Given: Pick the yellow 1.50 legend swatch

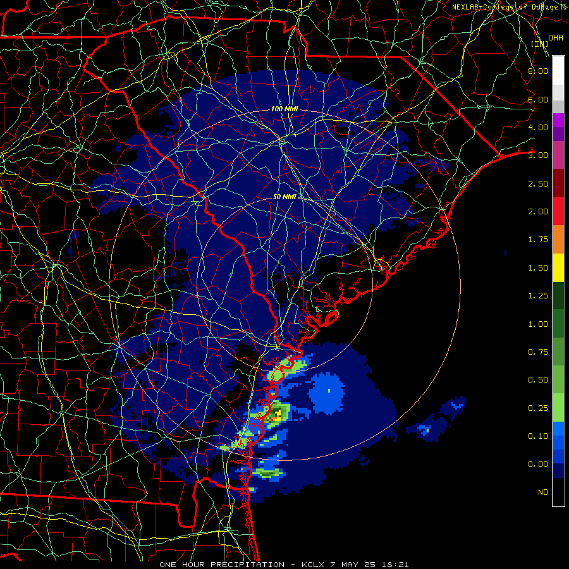Looking at the screenshot, I should point(558,267).
